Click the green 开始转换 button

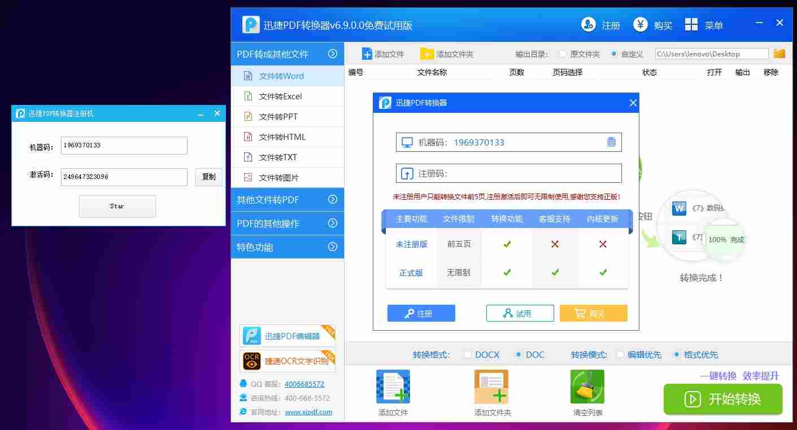(x=723, y=399)
